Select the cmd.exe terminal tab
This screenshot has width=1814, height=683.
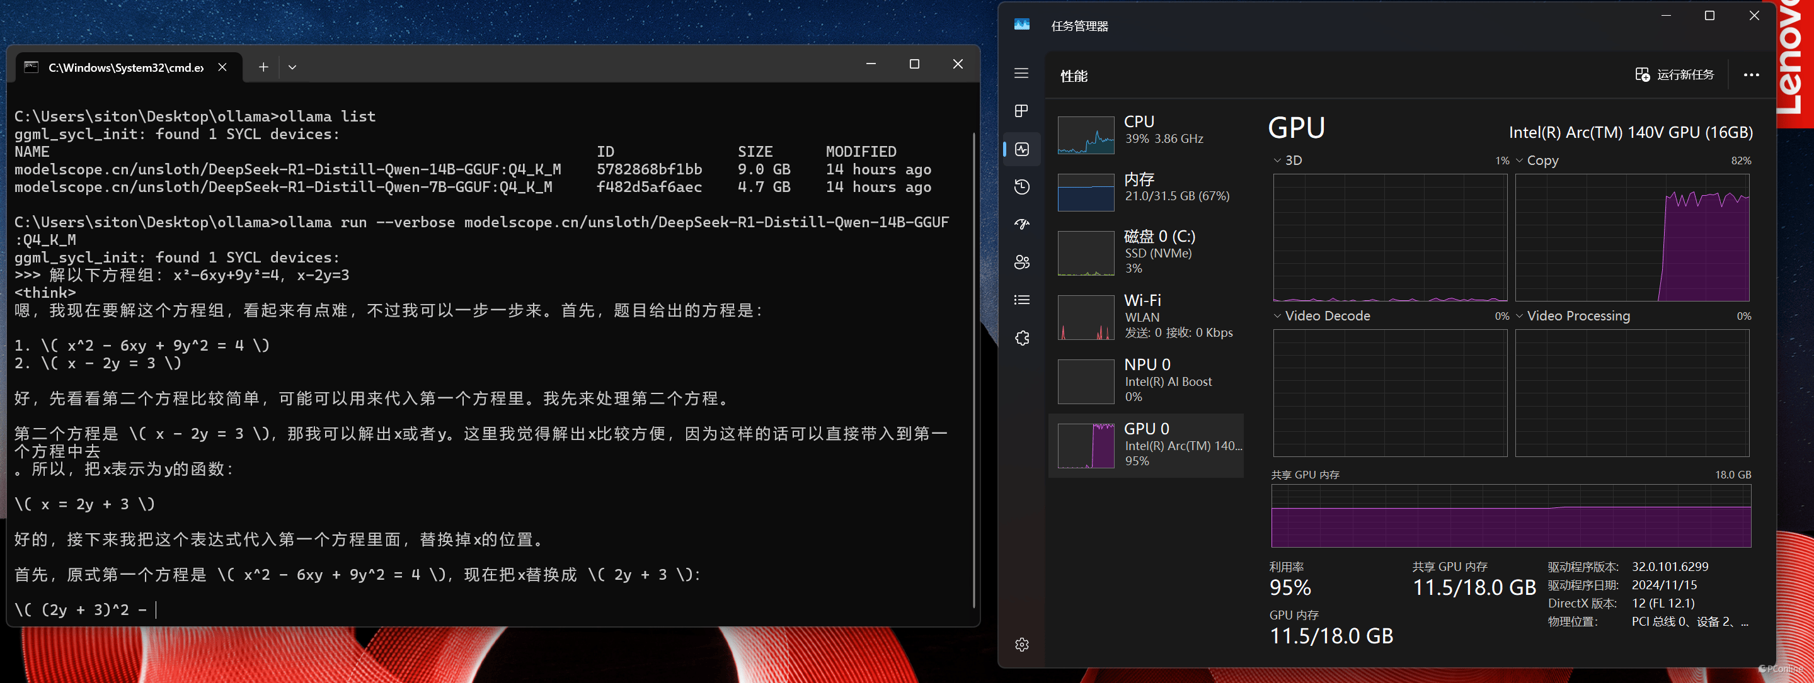[125, 67]
